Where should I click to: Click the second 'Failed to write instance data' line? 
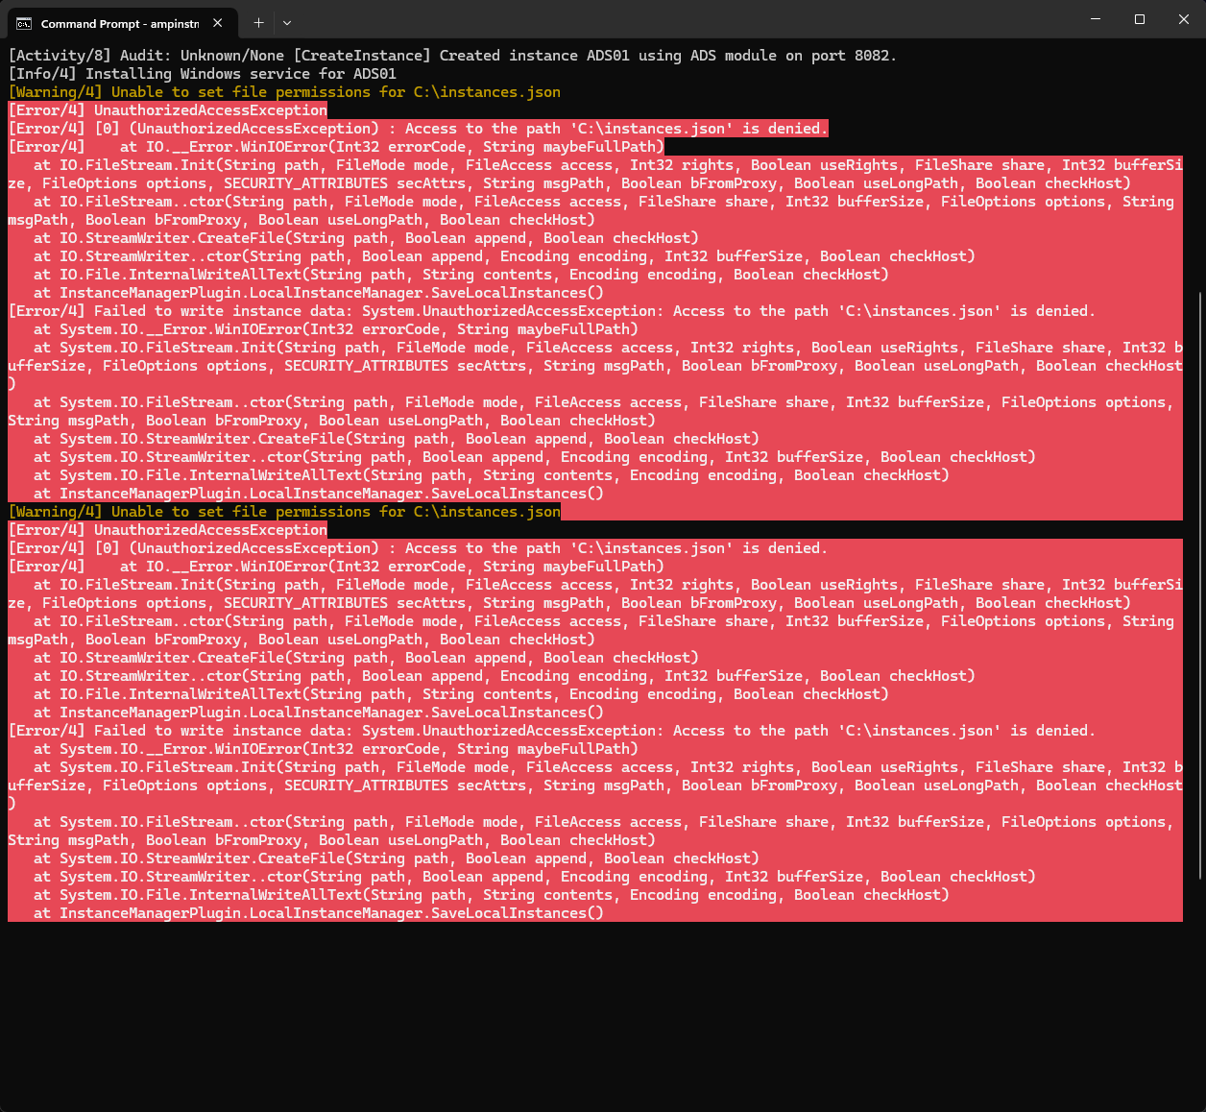[551, 731]
